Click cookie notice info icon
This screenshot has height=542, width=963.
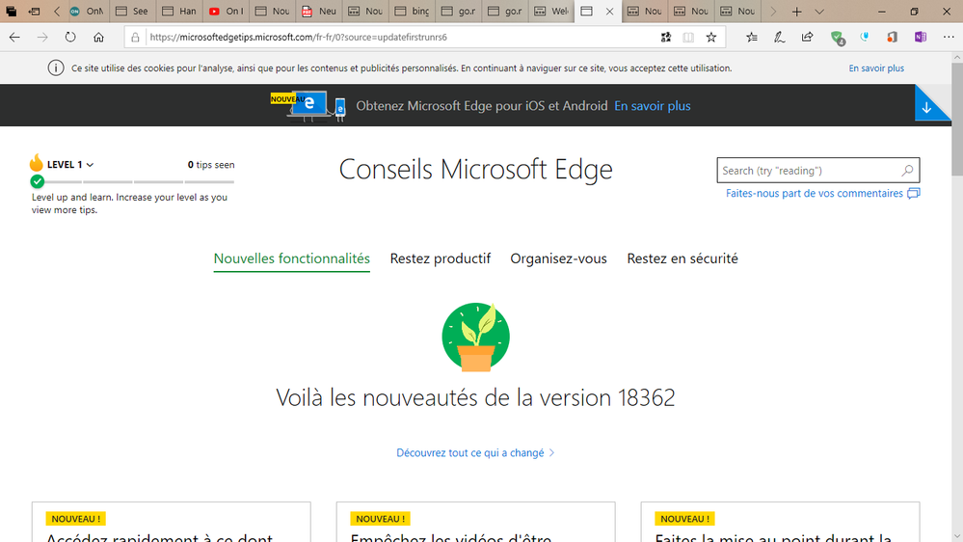click(x=56, y=68)
